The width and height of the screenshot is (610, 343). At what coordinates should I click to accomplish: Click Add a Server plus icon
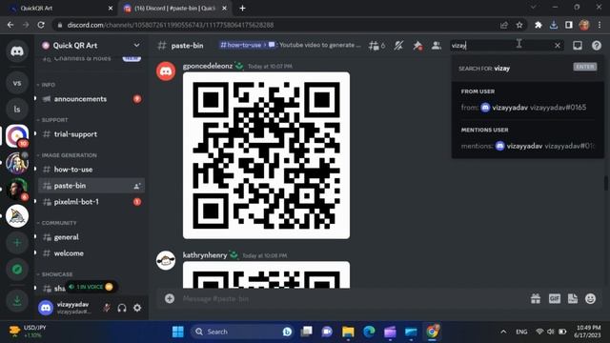click(17, 243)
